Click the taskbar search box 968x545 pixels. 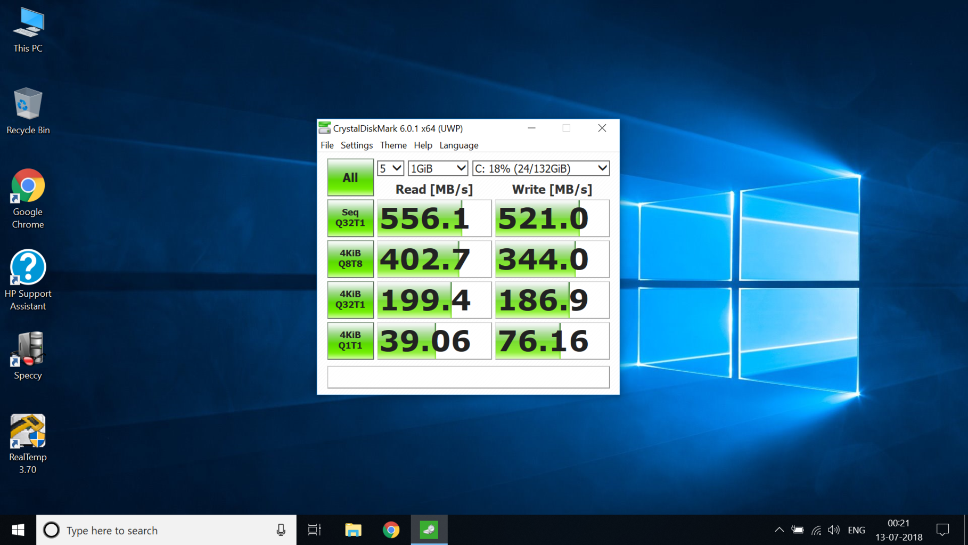[x=167, y=530]
